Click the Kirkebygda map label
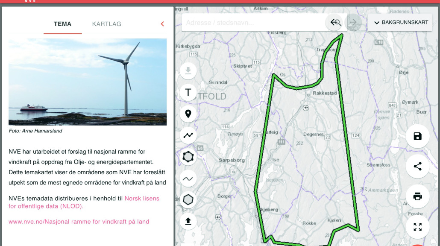This screenshot has height=246, width=440. 188,46
